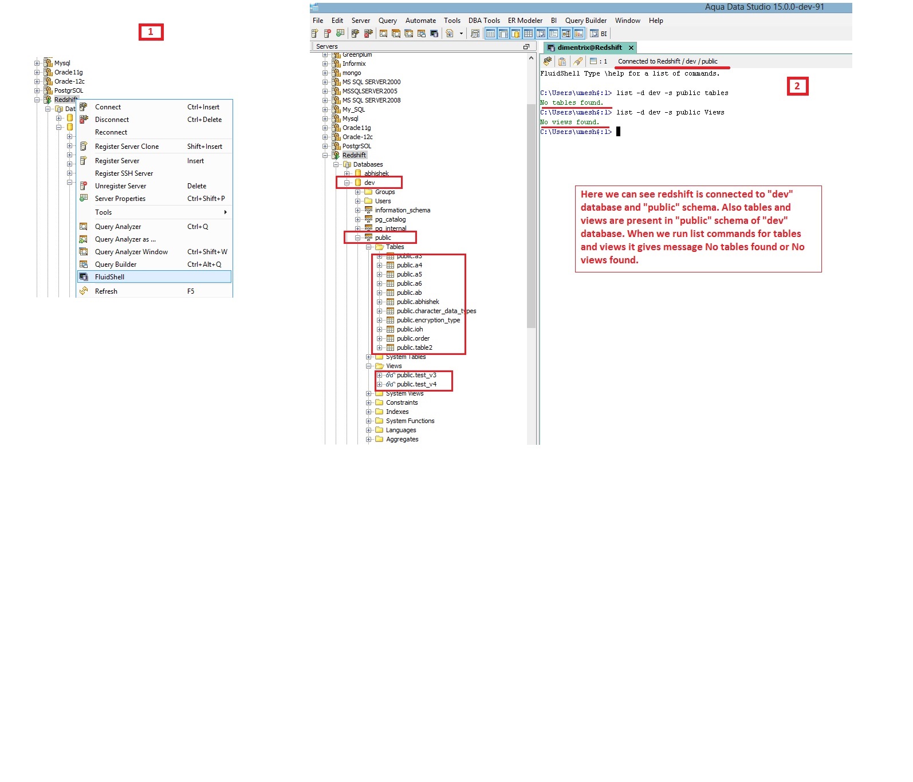Choose Reconnect in the context menu

tap(154, 132)
